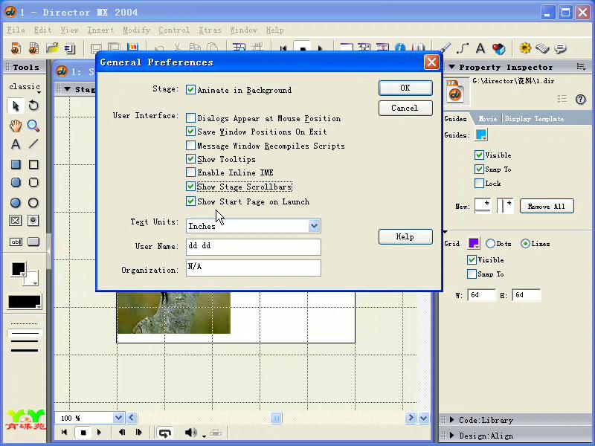Check the guides Lock checkbox
The height and width of the screenshot is (446, 595).
479,184
